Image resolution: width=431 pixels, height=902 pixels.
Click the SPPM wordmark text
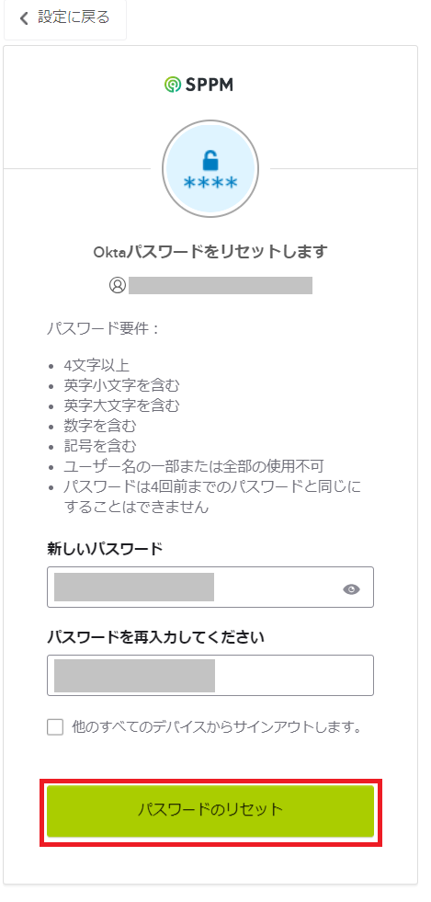[x=210, y=86]
